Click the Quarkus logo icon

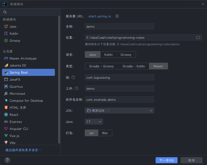coord(6,86)
